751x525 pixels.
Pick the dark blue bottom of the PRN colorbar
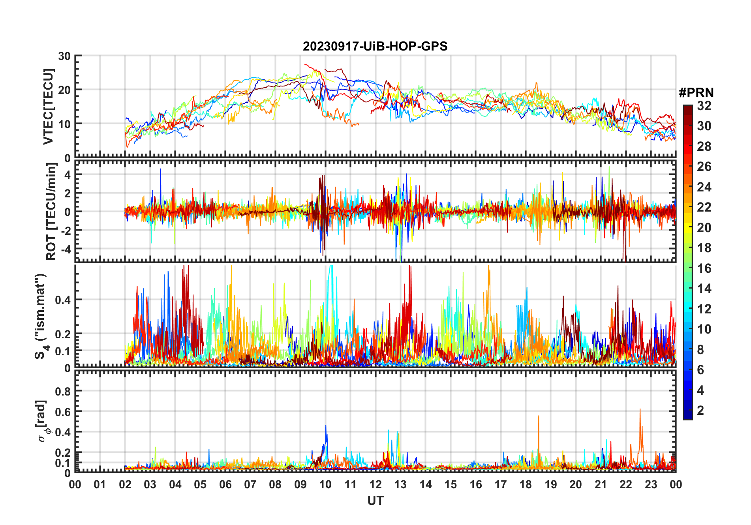click(688, 414)
